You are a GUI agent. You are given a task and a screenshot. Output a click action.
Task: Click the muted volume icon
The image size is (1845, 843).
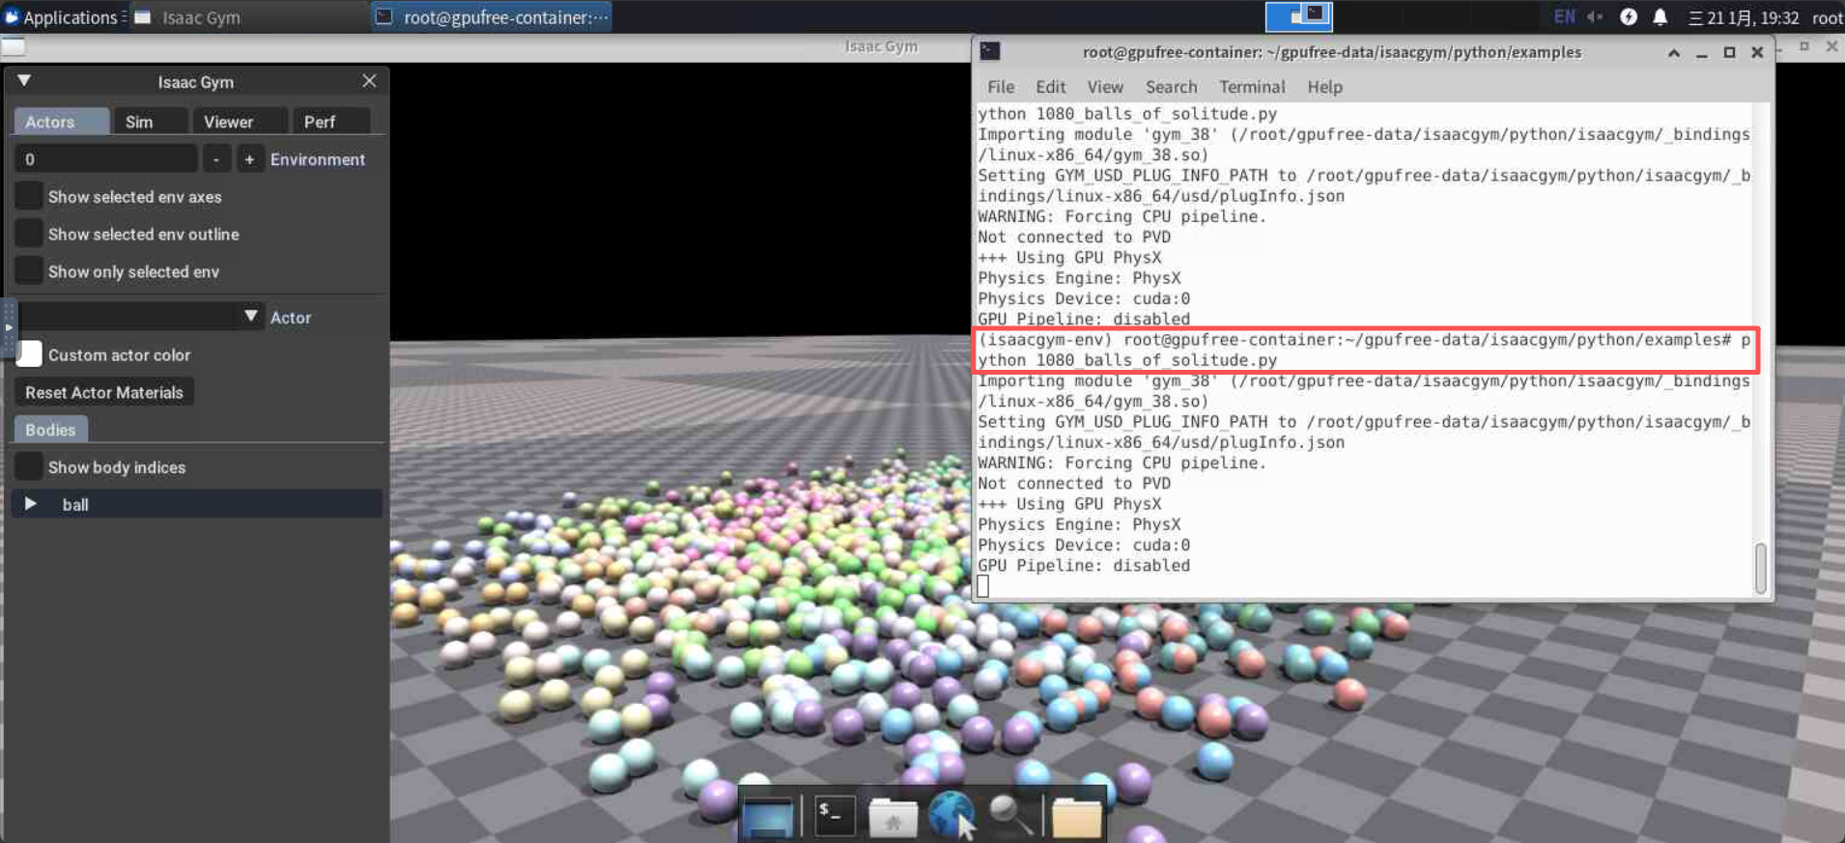tap(1595, 17)
